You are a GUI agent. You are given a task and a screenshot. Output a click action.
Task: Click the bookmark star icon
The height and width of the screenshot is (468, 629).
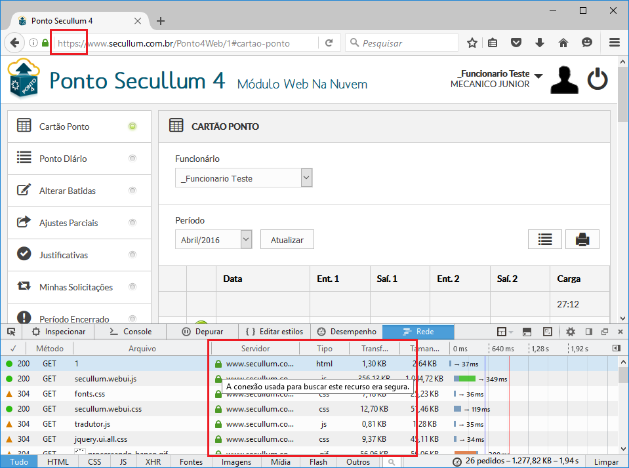(x=472, y=43)
